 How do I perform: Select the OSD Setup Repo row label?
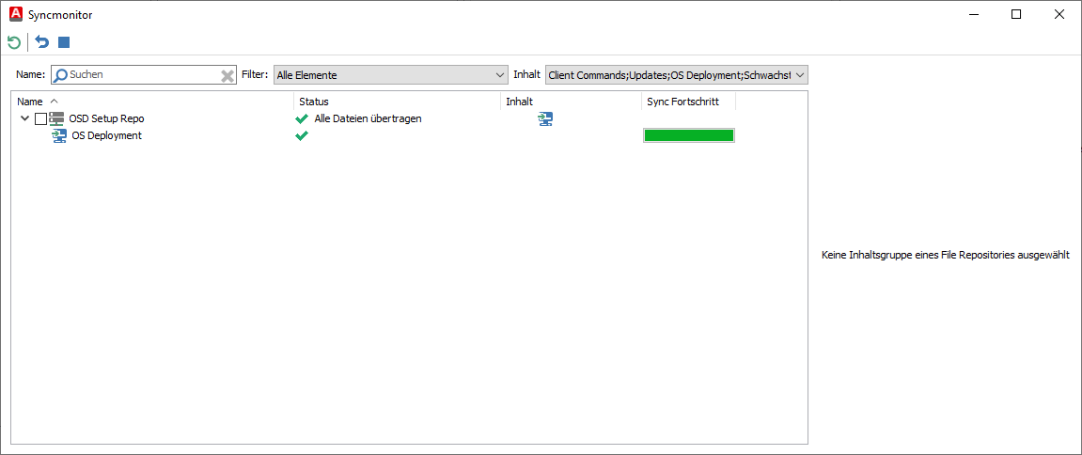pos(106,118)
